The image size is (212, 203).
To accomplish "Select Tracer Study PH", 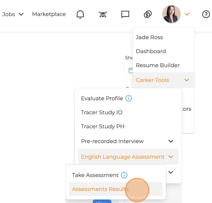I will pos(102,127).
